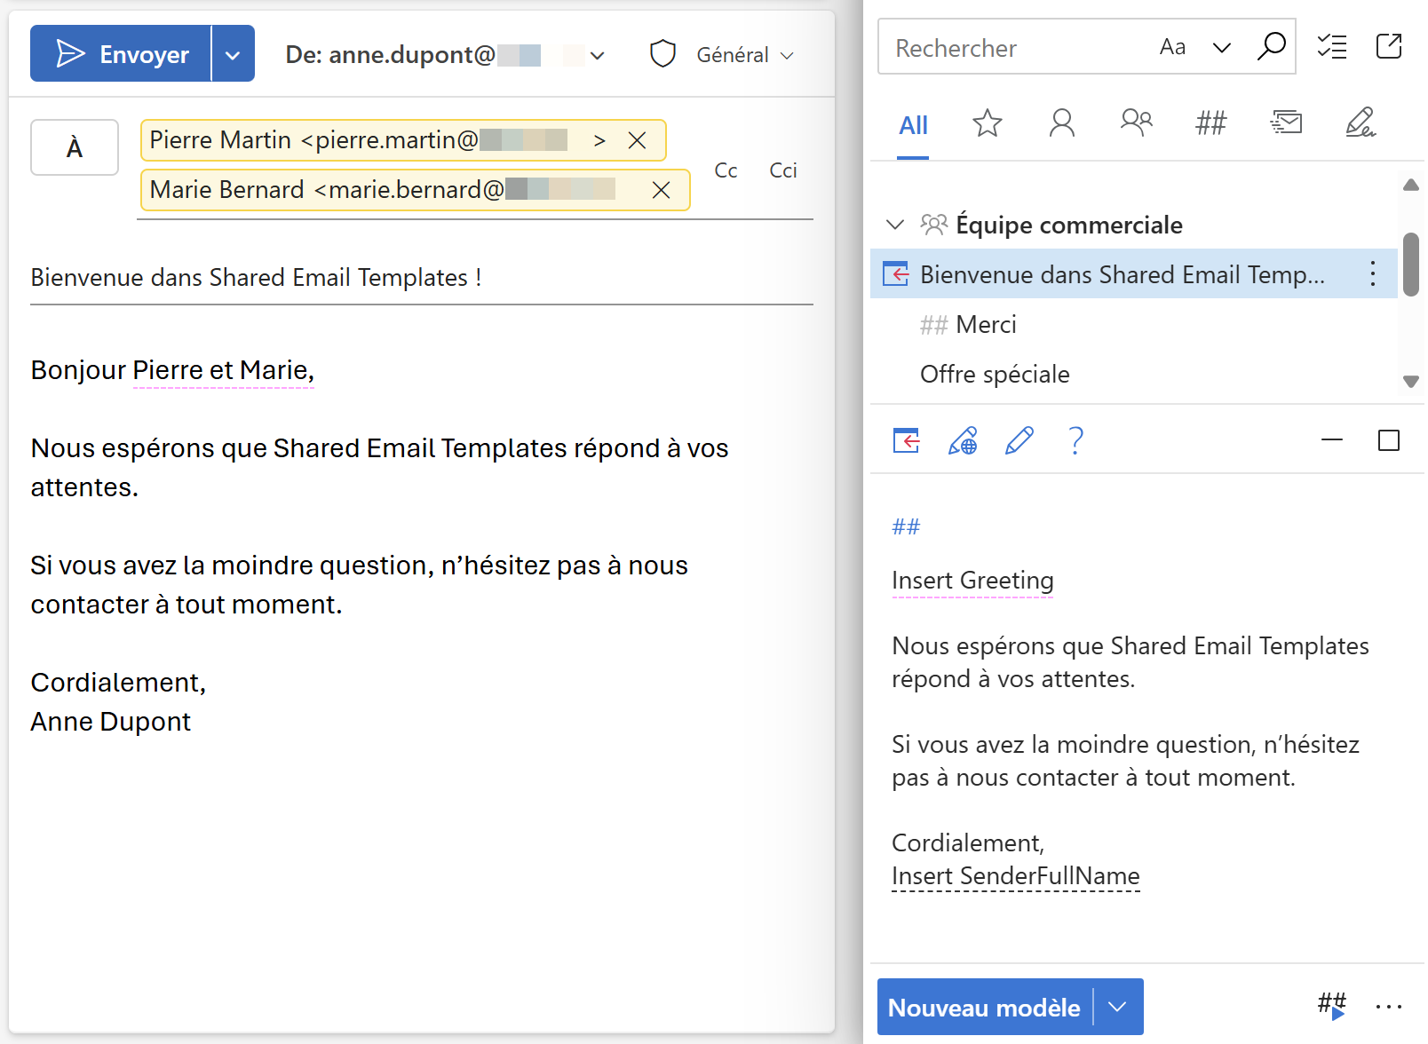
Task: Remove recipient Pierre Martin
Action: tap(637, 140)
